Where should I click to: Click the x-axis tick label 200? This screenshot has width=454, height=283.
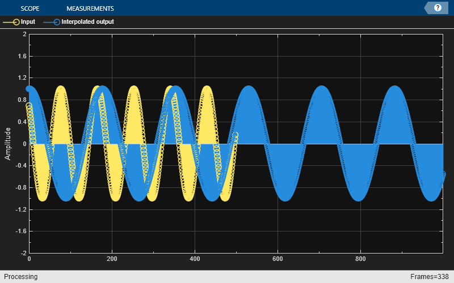coord(112,259)
